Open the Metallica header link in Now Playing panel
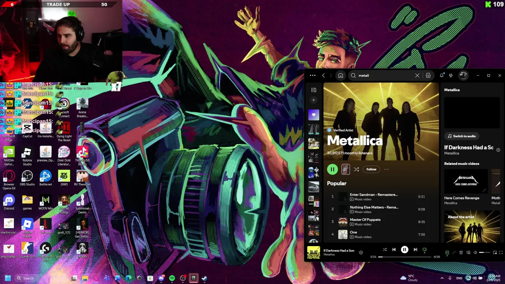This screenshot has height=284, width=505. (452, 90)
